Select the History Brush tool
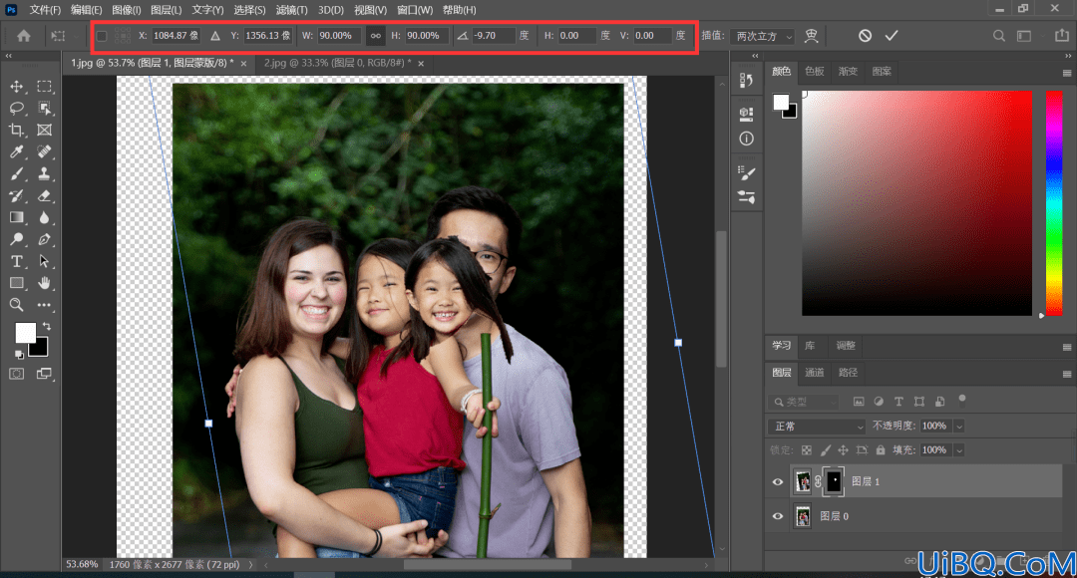This screenshot has height=578, width=1077. pyautogui.click(x=17, y=195)
